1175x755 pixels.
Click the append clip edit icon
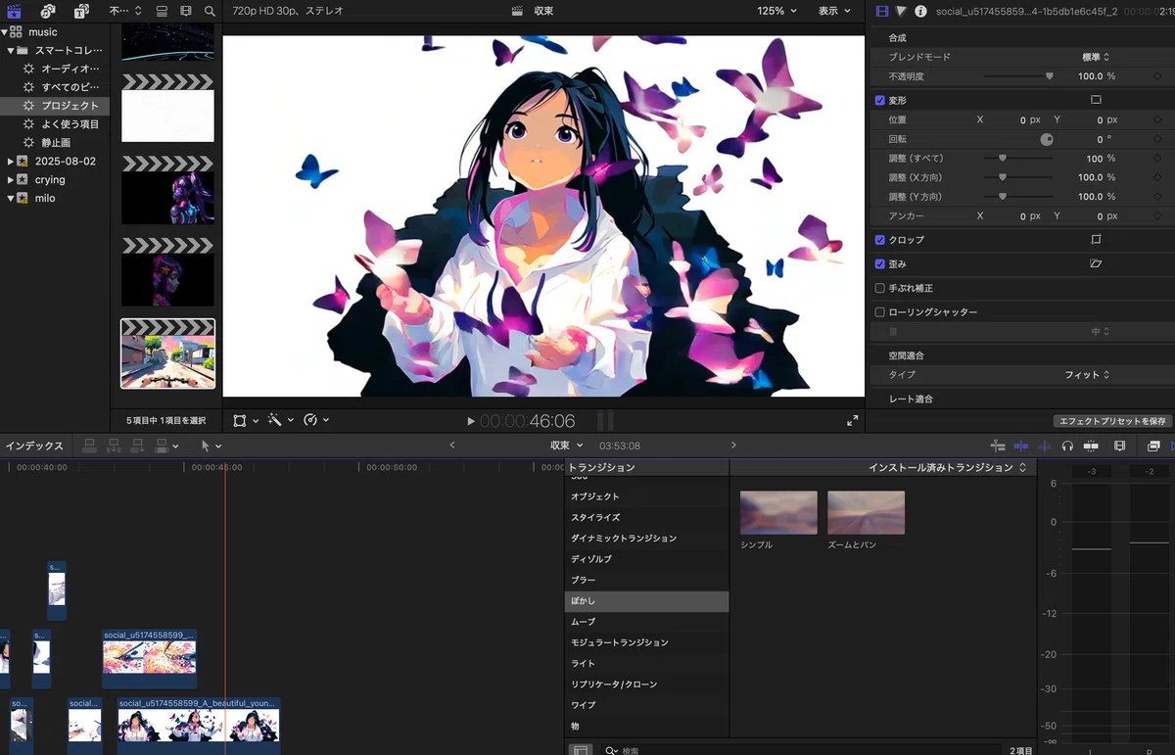(138, 446)
